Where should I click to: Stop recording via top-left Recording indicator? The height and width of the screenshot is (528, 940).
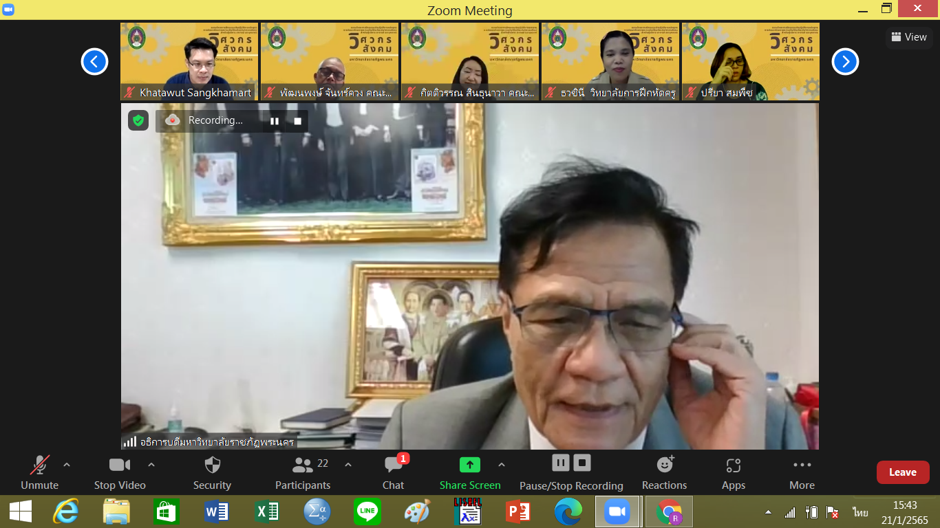298,121
